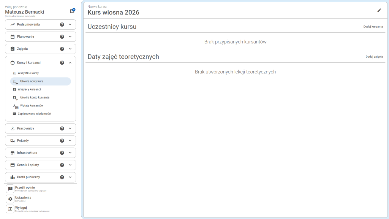The width and height of the screenshot is (389, 219).
Task: Open Zaplanowane wiadomości item
Action: [34, 114]
